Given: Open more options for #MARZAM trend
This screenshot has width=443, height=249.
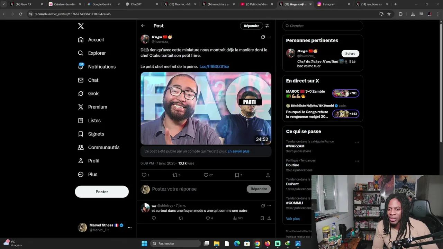Looking at the screenshot, I should tap(357, 142).
